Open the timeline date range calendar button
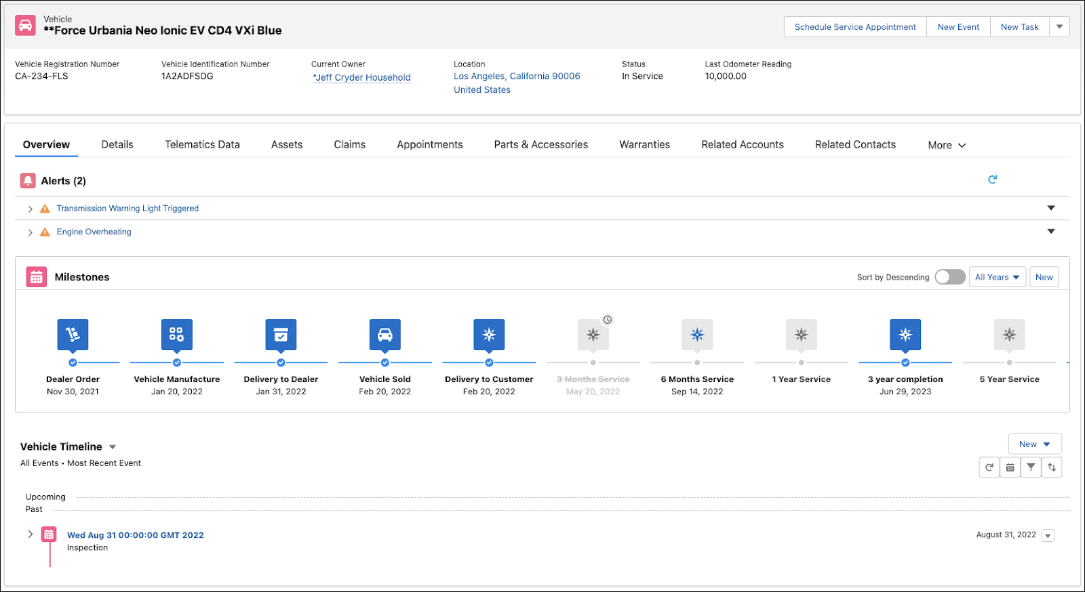 (1010, 467)
